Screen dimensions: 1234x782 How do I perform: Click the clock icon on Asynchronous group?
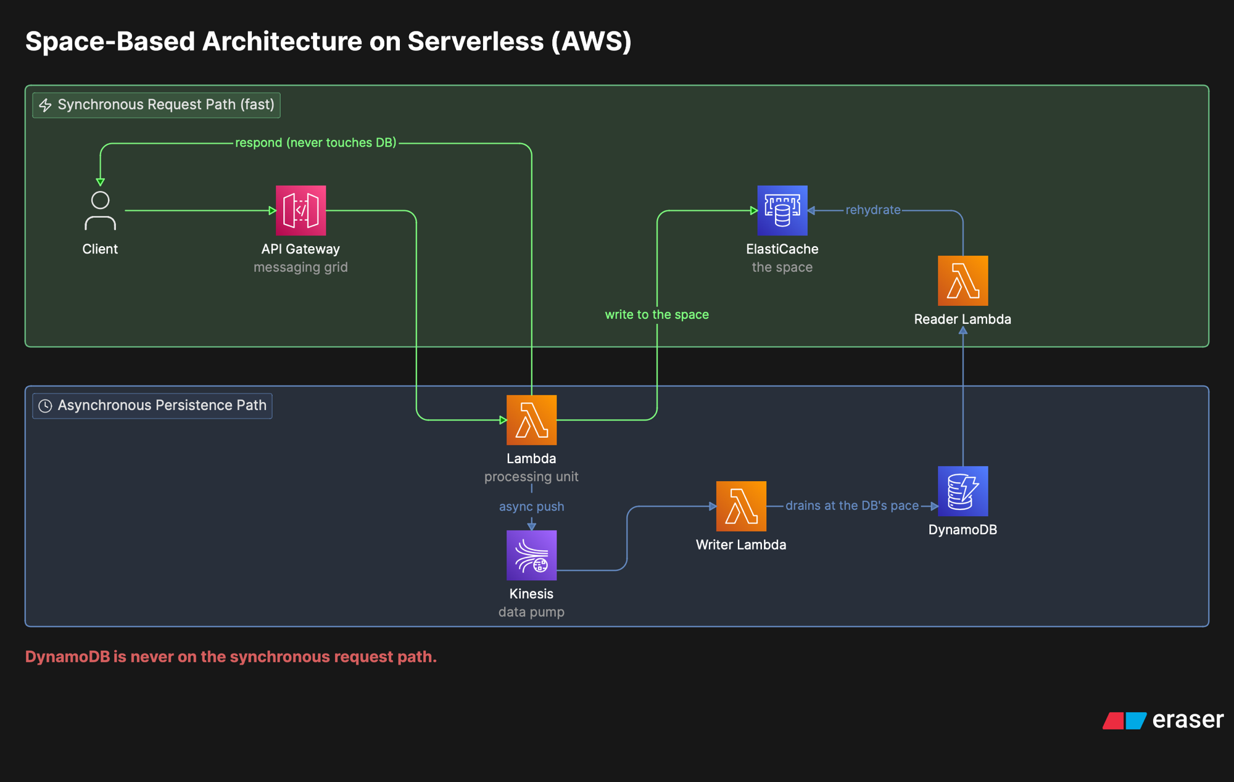coord(45,406)
